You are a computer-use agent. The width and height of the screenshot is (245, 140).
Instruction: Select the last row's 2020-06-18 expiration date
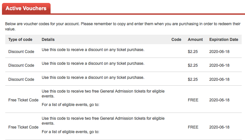pos(219,127)
